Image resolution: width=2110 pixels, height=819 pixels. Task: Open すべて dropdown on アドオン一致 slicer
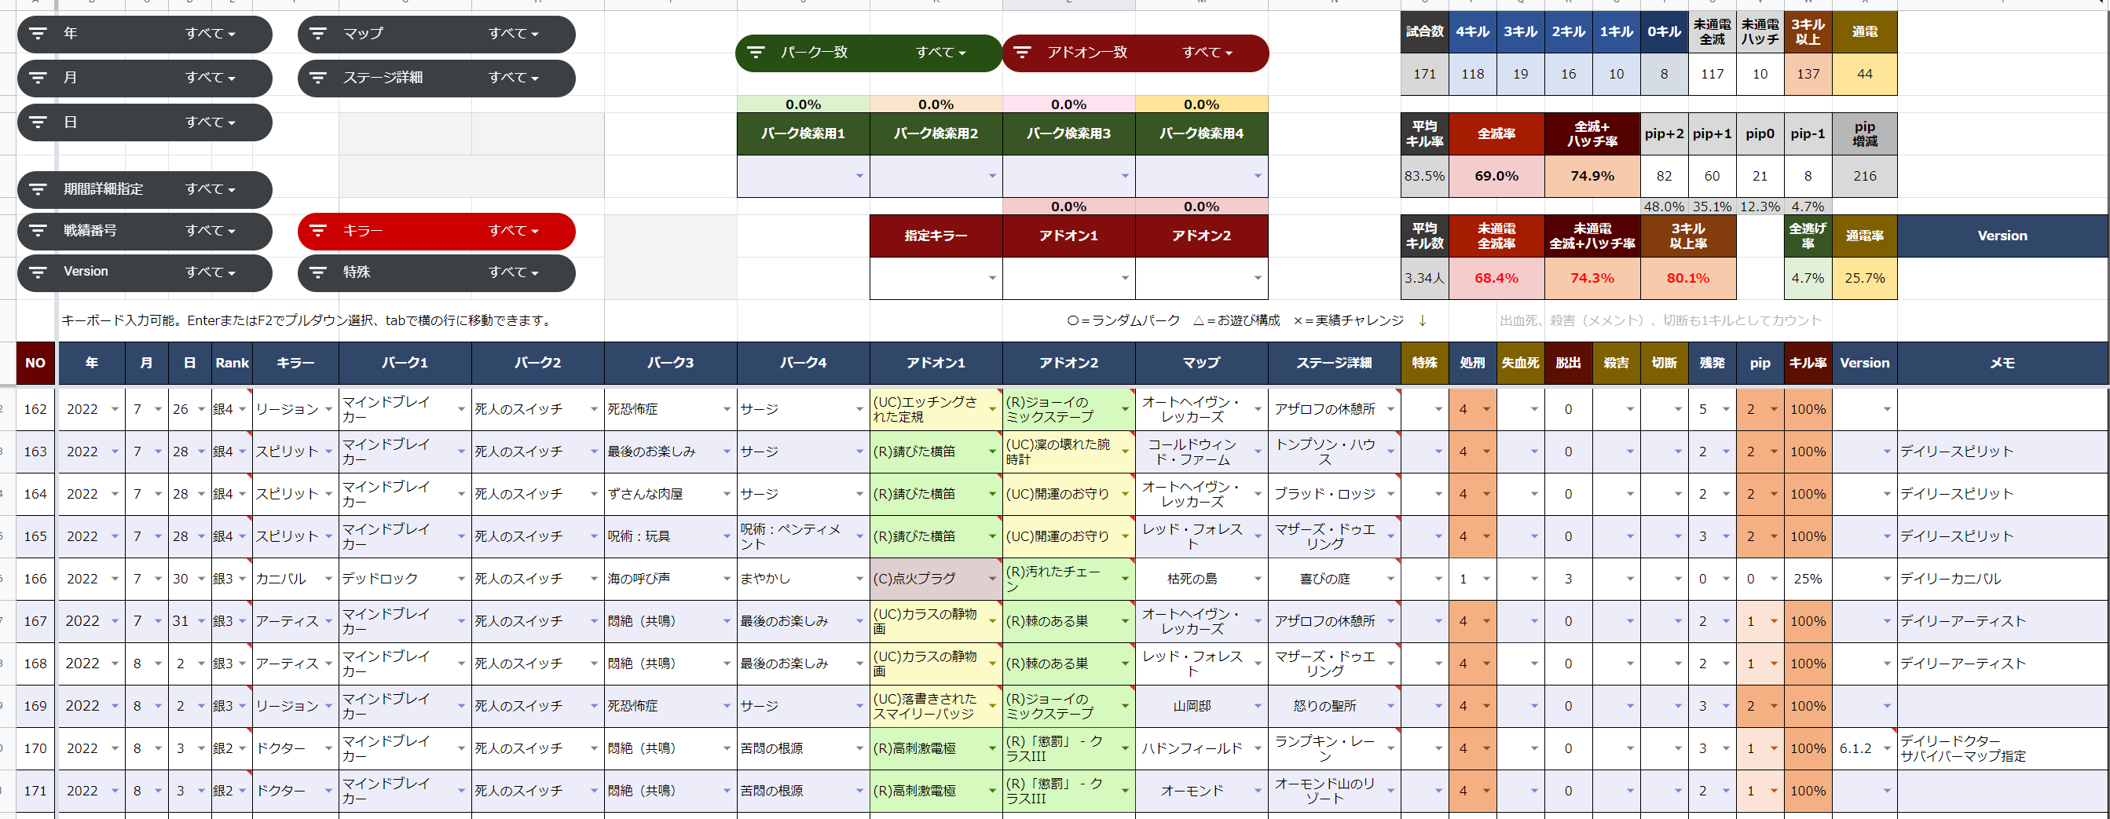tap(1207, 53)
